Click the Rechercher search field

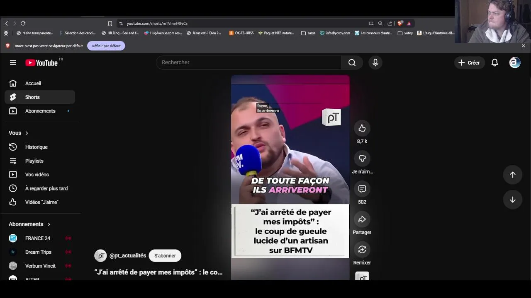(248, 62)
